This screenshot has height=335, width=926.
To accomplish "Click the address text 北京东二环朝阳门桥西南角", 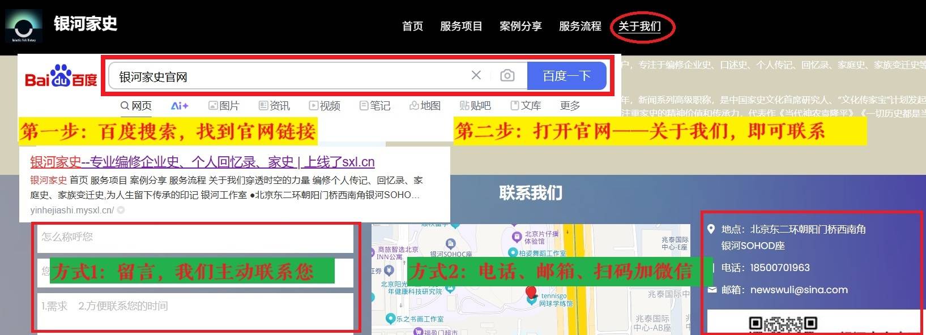I will (808, 229).
